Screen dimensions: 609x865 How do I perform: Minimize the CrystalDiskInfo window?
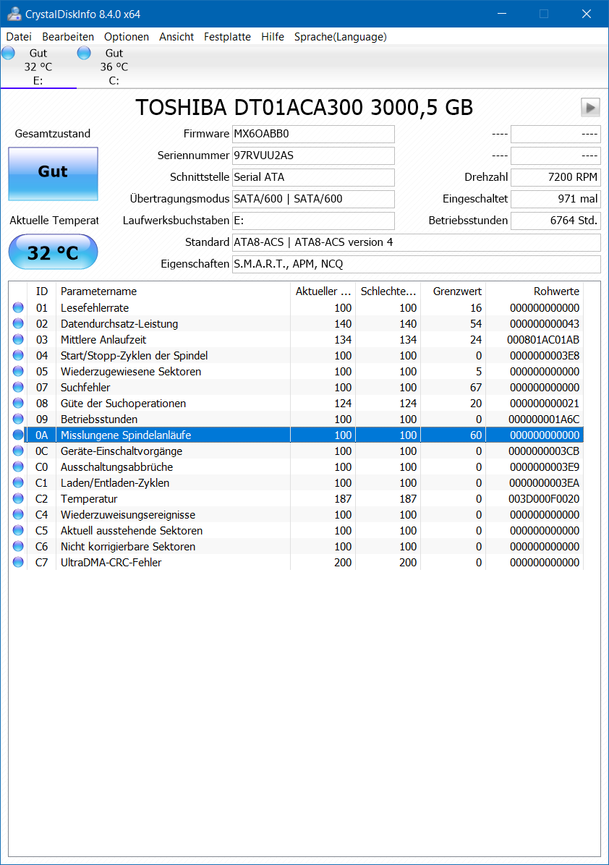[502, 14]
